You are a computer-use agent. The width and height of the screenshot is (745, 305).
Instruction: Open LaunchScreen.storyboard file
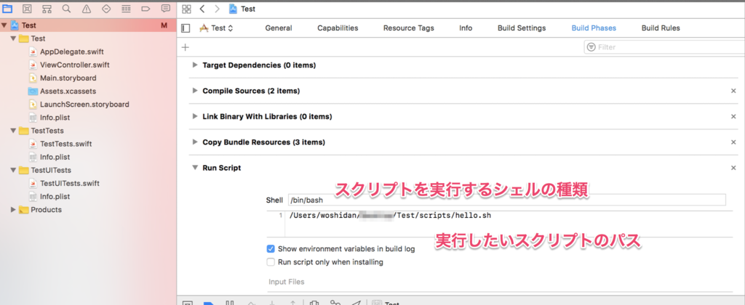tap(84, 105)
